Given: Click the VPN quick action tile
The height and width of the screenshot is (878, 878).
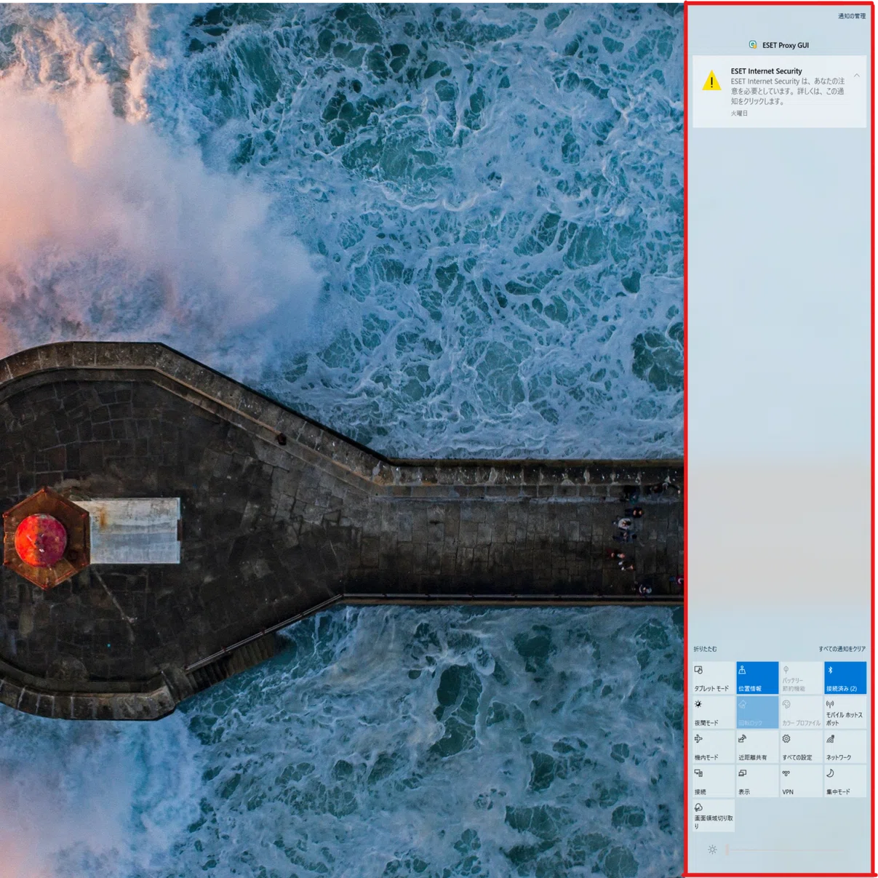Looking at the screenshot, I should pos(801,781).
